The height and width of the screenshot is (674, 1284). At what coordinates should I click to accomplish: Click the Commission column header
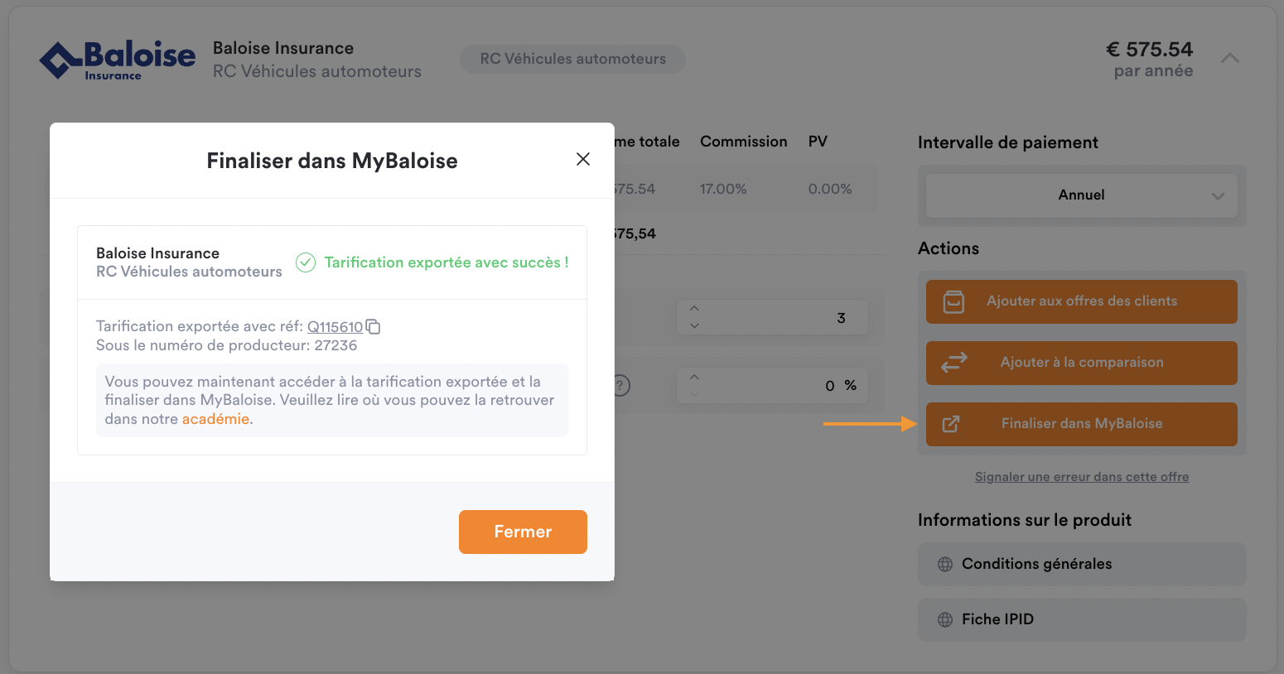[x=743, y=142]
